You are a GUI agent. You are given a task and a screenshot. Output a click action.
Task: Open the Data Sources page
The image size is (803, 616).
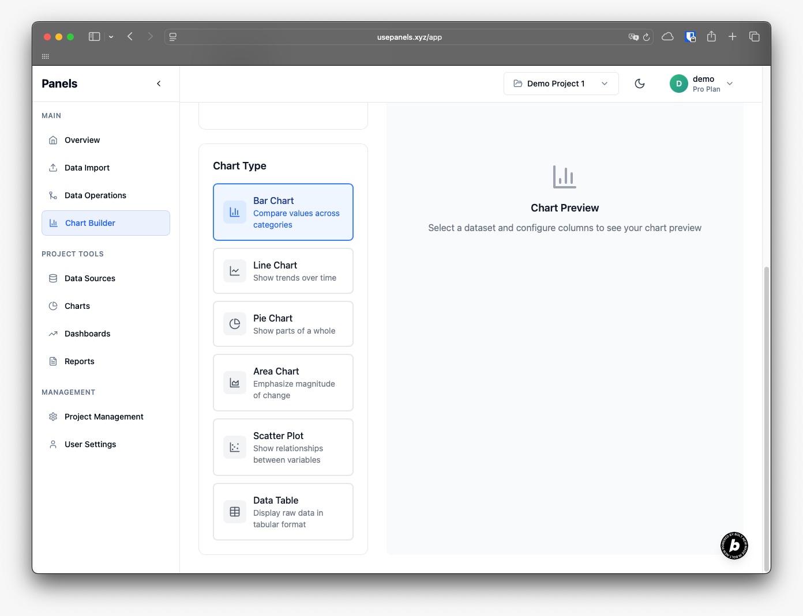click(106, 278)
